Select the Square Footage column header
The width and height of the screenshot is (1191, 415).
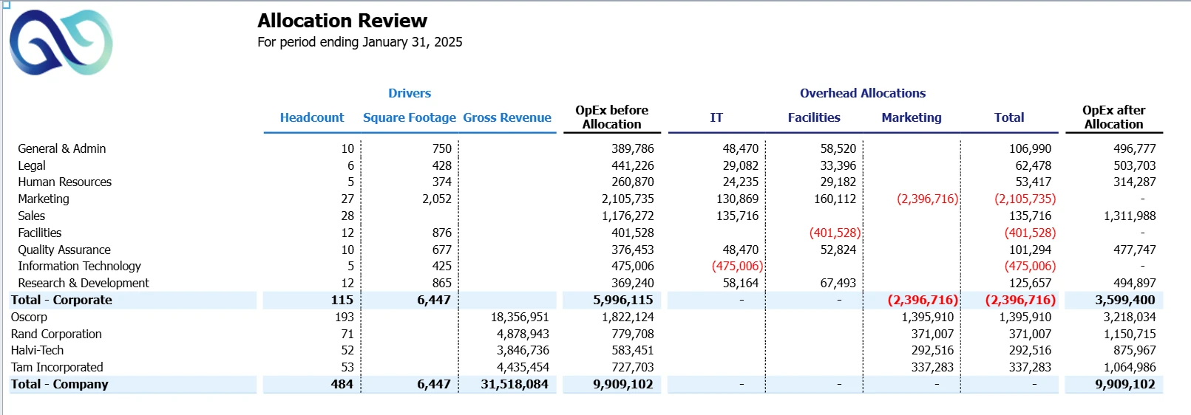coord(410,117)
